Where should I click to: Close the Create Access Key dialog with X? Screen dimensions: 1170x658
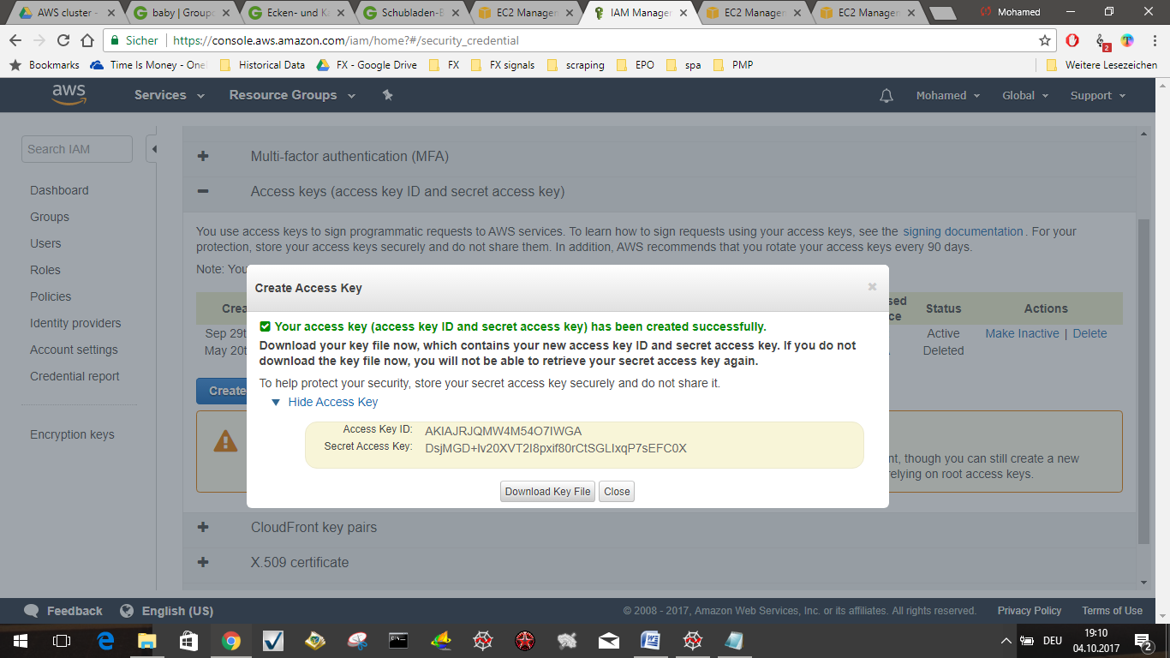pos(872,287)
